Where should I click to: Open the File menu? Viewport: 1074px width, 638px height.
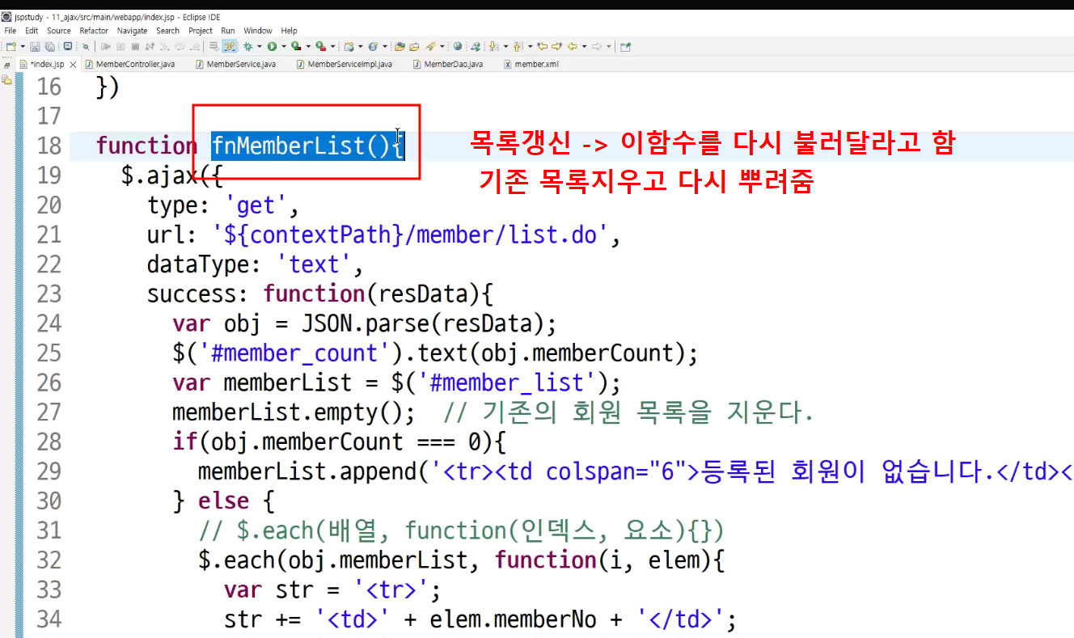coord(11,31)
